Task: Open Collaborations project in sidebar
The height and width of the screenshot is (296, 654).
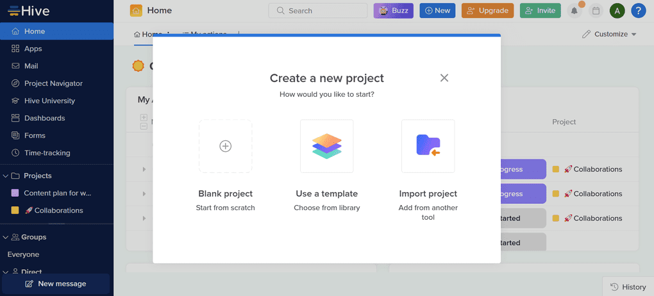Action: click(54, 211)
